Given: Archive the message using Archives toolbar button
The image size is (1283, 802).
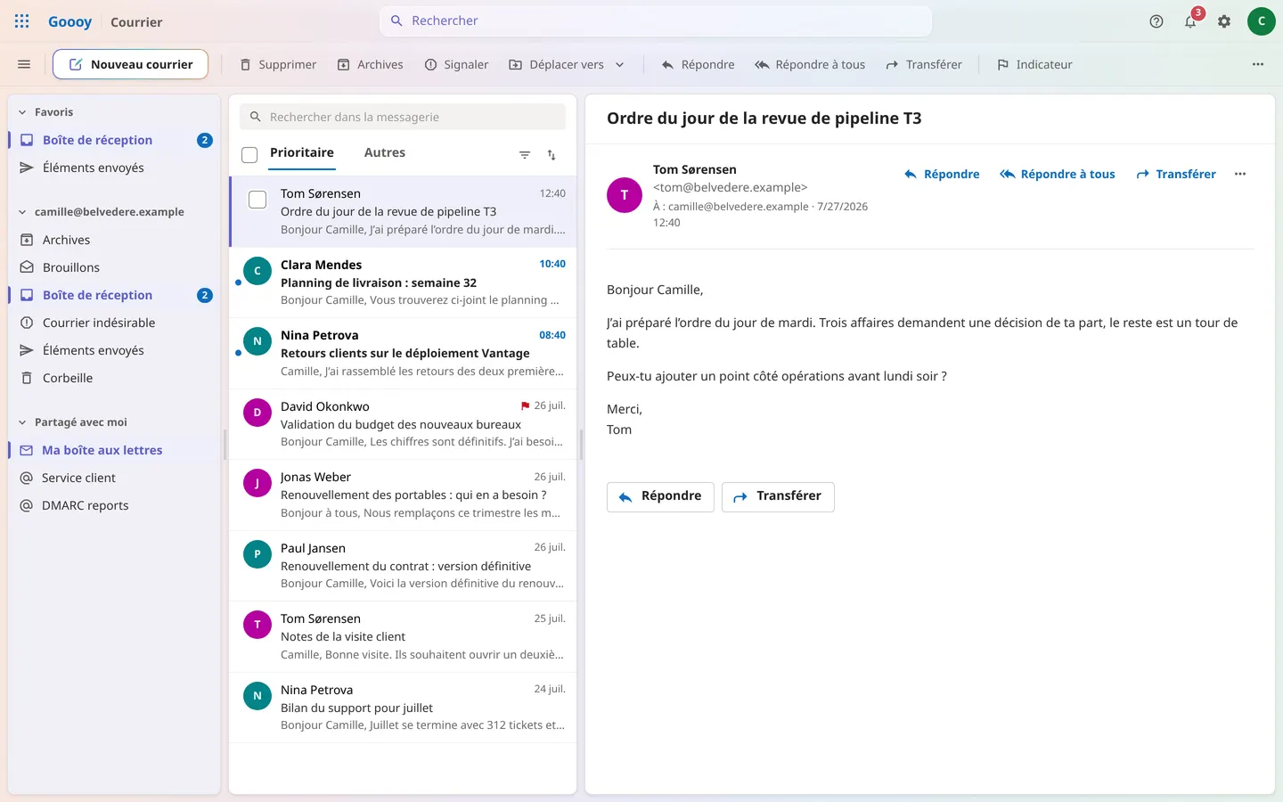Looking at the screenshot, I should point(370,64).
